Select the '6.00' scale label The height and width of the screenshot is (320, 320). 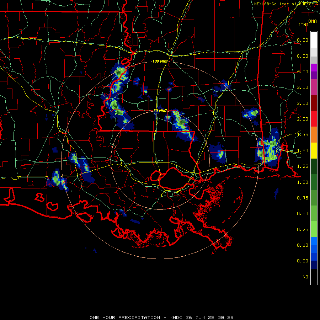pyautogui.click(x=303, y=56)
